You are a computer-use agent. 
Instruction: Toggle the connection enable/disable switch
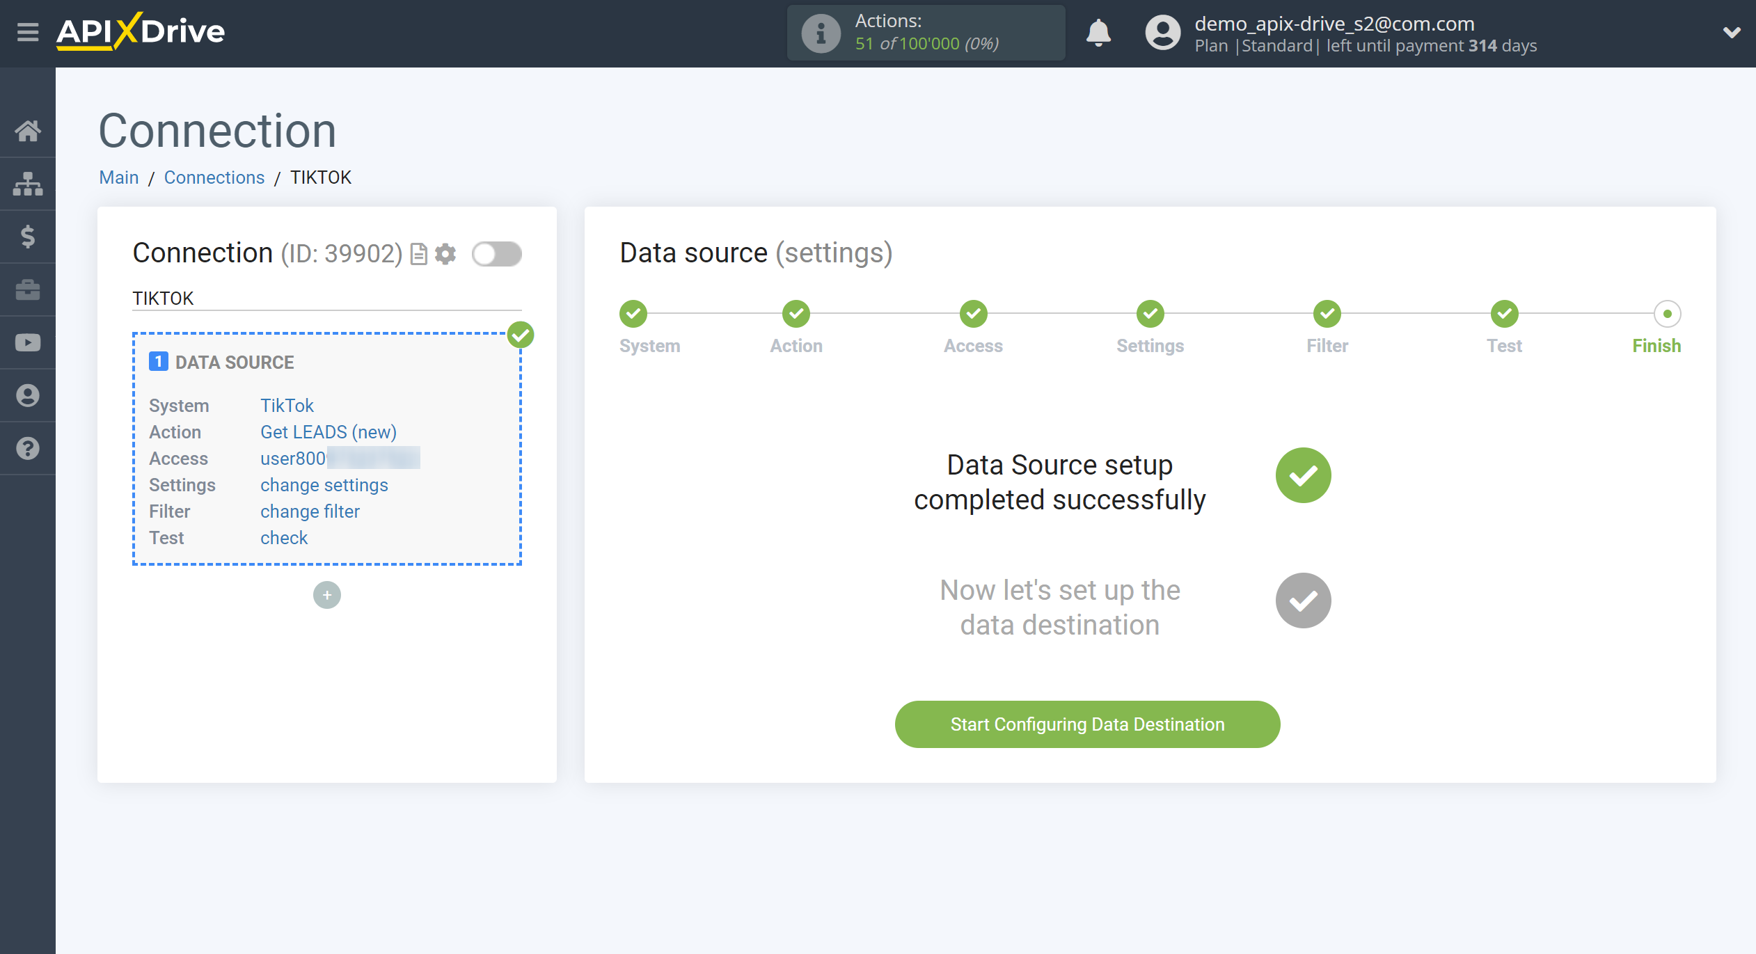[x=496, y=254]
